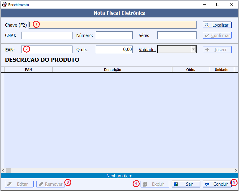This screenshot has width=239, height=191.
Task: Click the recycle icon on Excluir button
Action: click(145, 184)
